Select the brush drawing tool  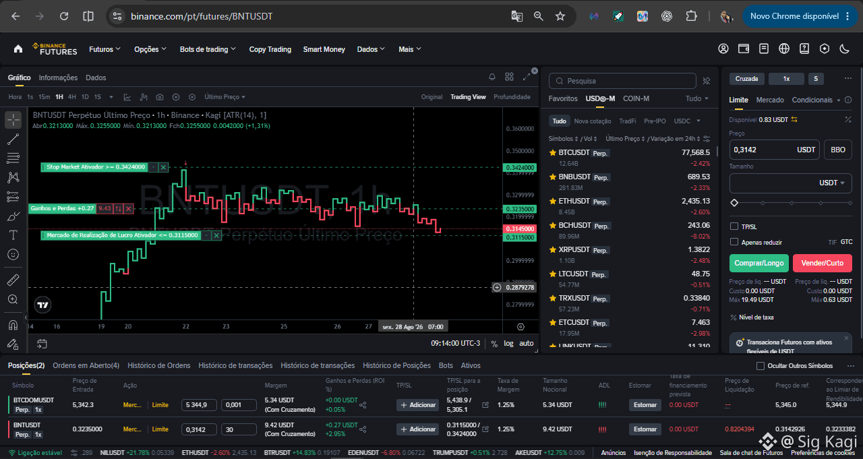click(x=13, y=216)
